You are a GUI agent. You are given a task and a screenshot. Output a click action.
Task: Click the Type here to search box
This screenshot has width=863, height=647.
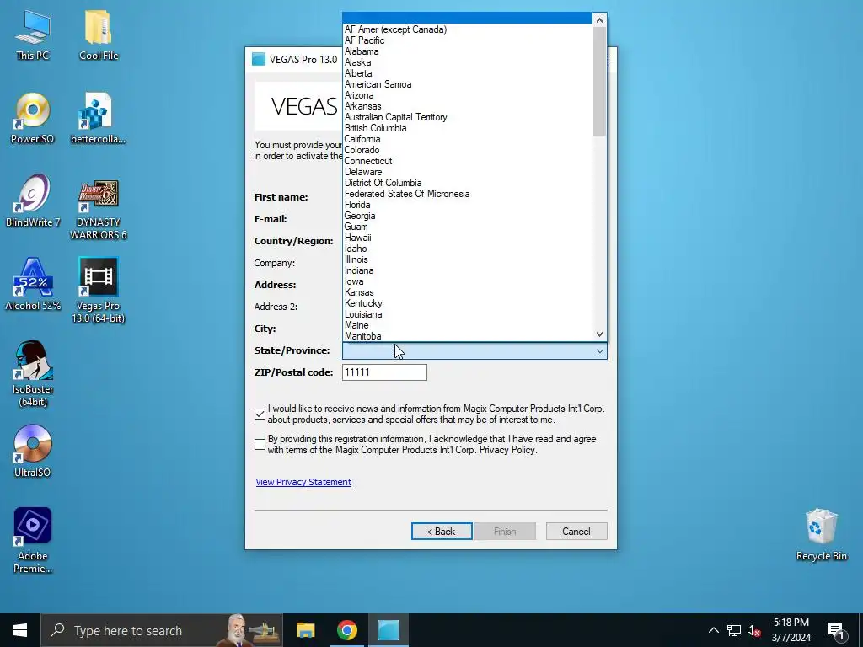(x=162, y=630)
